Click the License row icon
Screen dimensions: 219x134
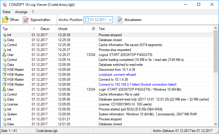coord(4,104)
